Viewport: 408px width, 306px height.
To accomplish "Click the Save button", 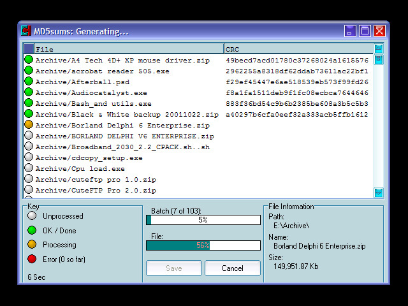I will click(174, 268).
